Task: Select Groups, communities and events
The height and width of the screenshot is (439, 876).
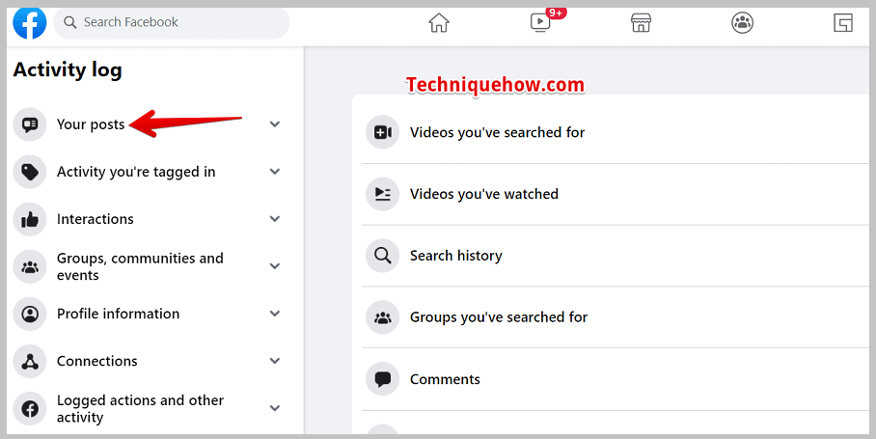Action: tap(140, 266)
